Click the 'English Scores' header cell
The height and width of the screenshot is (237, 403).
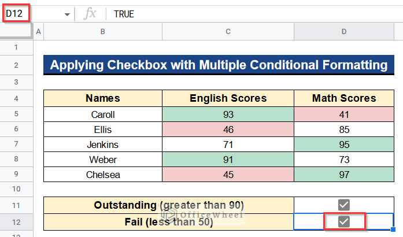click(x=228, y=98)
